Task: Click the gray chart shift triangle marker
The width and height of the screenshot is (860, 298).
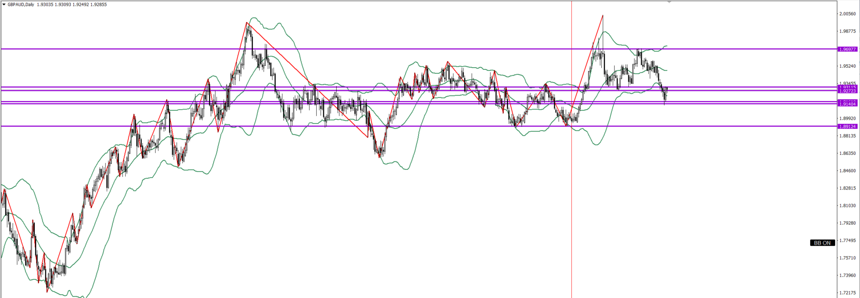Action: click(x=669, y=2)
